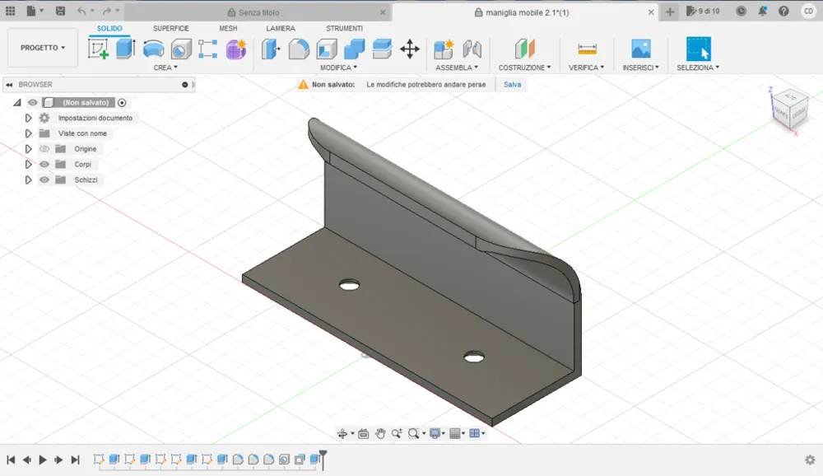Open the Measure tool under Verifica

click(587, 49)
